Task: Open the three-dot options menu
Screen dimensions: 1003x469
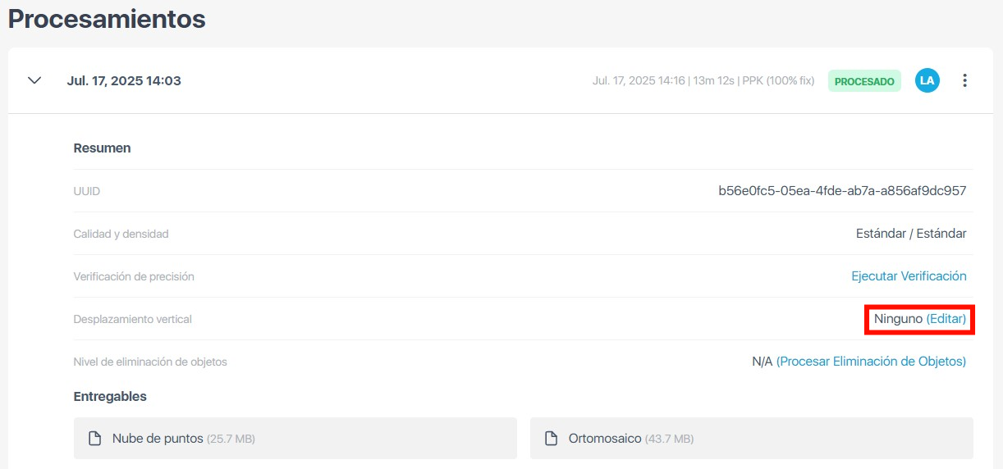Action: (964, 80)
